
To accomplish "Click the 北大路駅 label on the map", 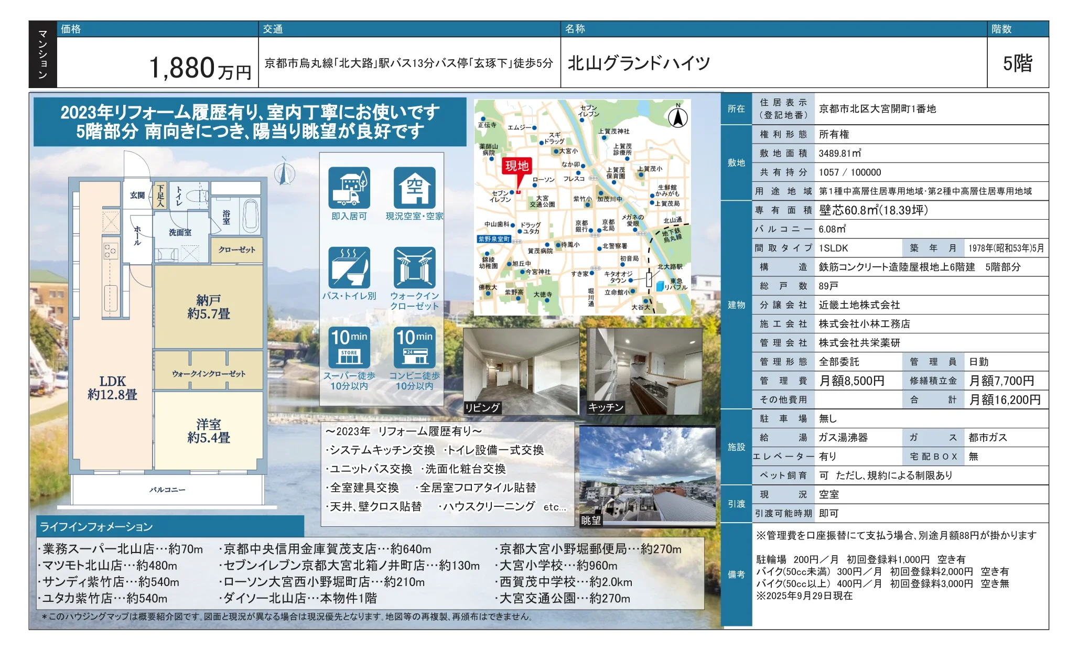I will pos(670,267).
